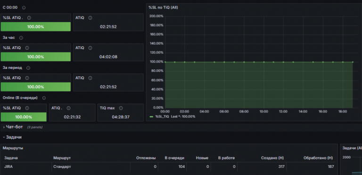This screenshot has height=175, width=362.
Task: Collapse the Задачи row
Action: [4, 137]
